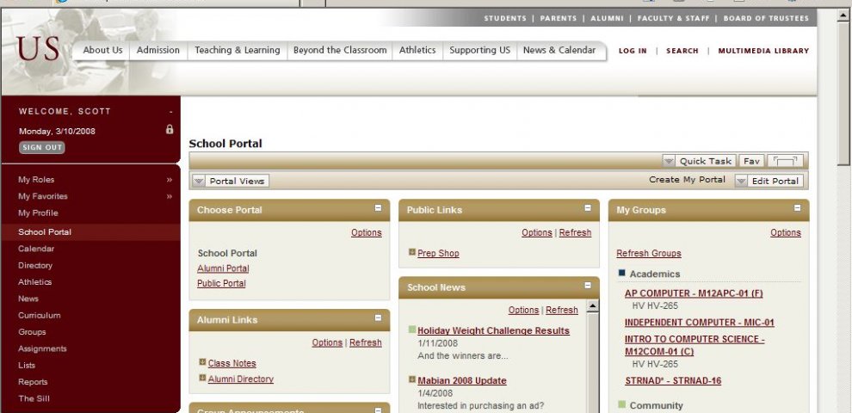Collapse the Public Links panel
This screenshot has height=413, width=852.
point(588,207)
